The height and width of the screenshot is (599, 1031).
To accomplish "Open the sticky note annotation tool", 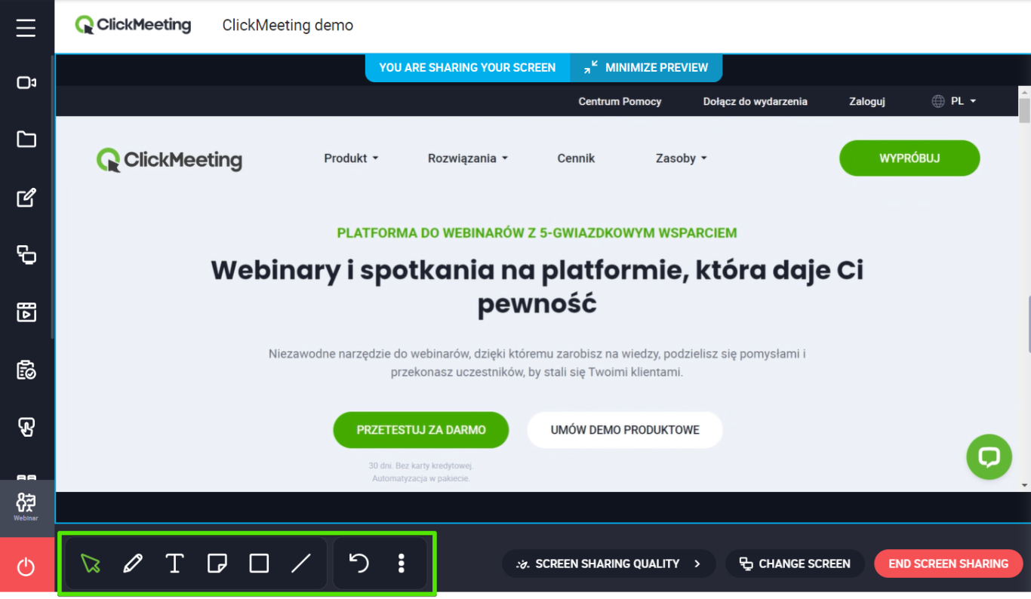I will [217, 563].
